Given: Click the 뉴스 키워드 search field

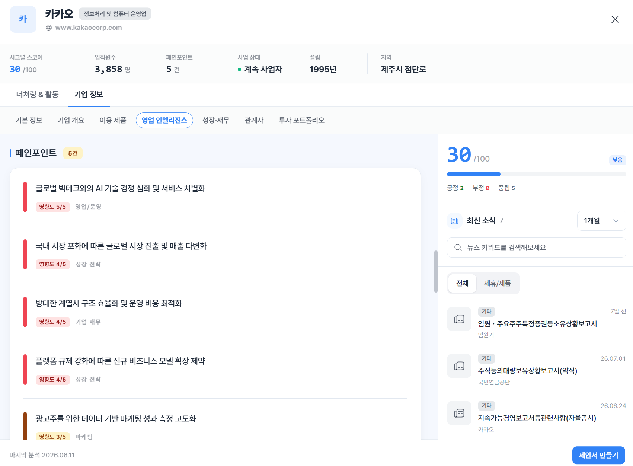Looking at the screenshot, I should coord(537,248).
